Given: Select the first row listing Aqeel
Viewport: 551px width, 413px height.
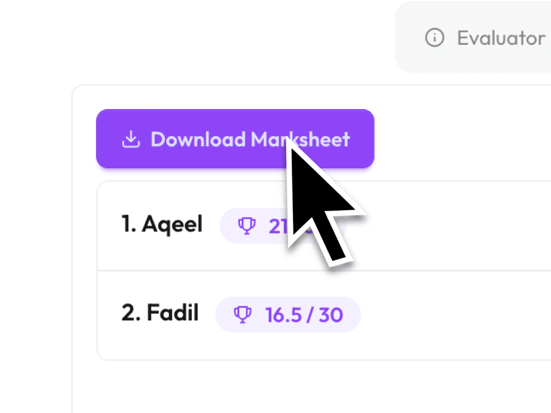Looking at the screenshot, I should [324, 226].
